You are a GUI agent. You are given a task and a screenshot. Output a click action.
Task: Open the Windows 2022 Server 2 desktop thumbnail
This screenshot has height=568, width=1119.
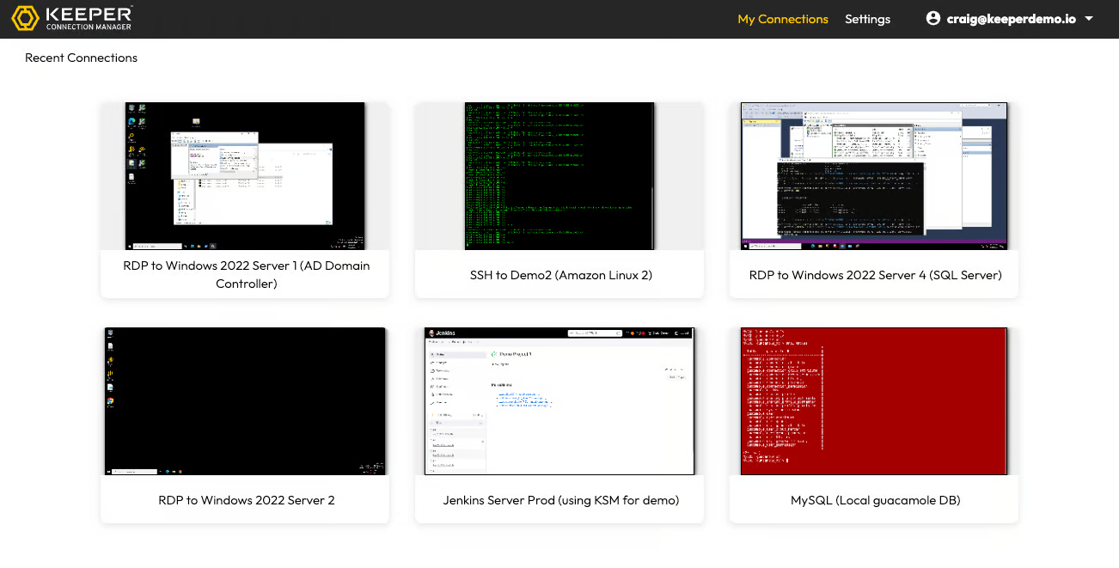(245, 400)
